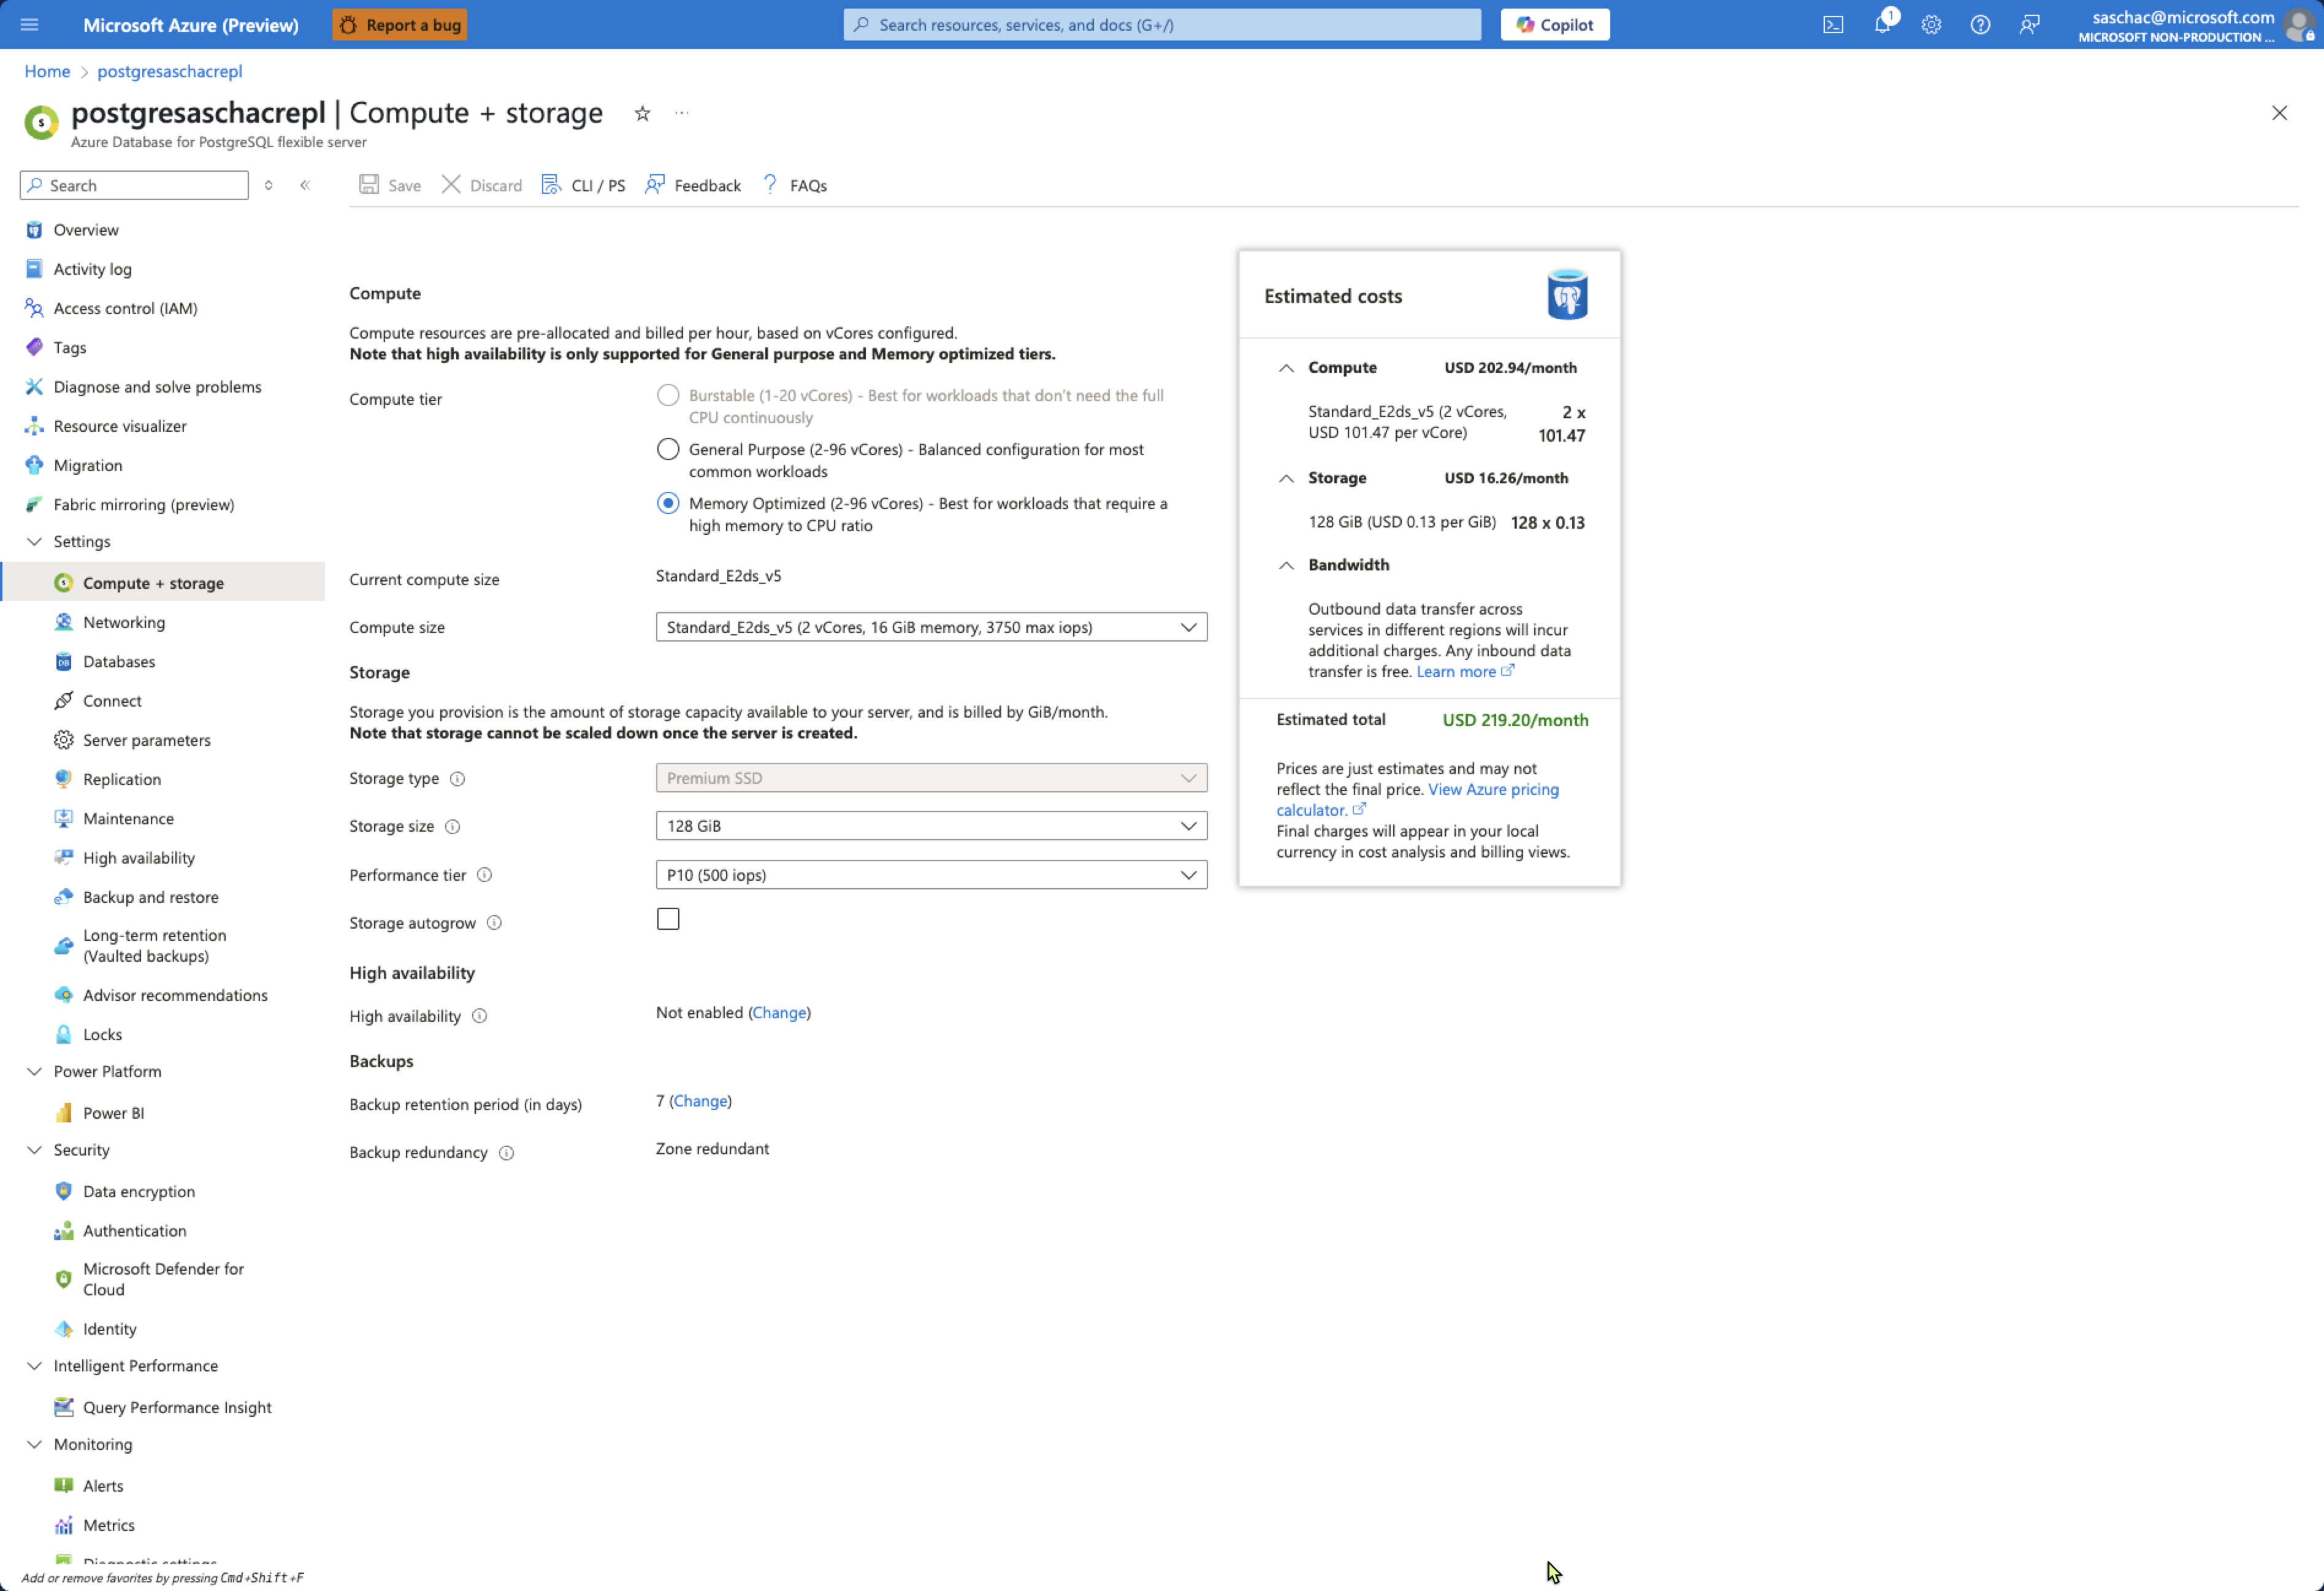Collapse Storage cost breakdown
The width and height of the screenshot is (2324, 1591).
pos(1286,478)
